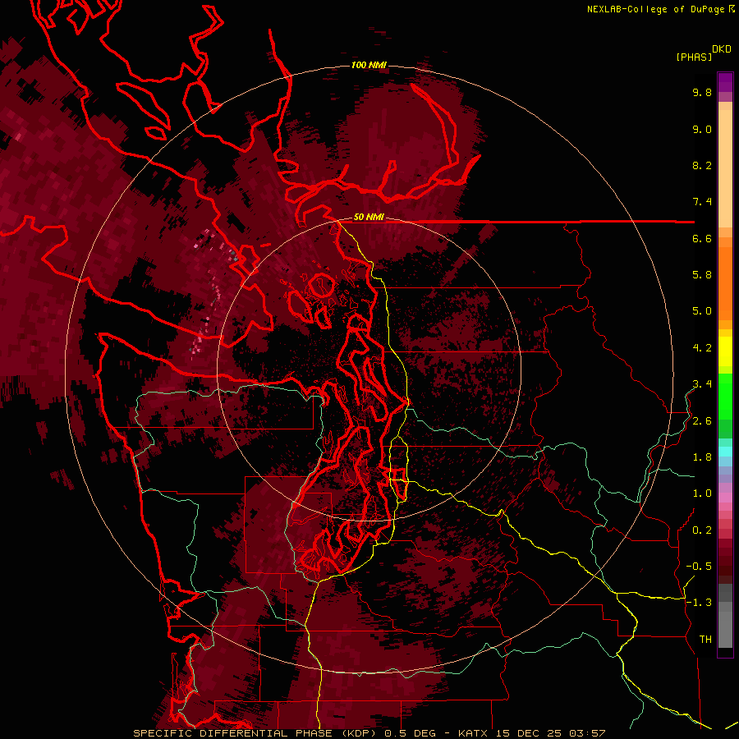Pick the pink band near 1.0 on the color scale
The width and height of the screenshot is (739, 739).
725,498
